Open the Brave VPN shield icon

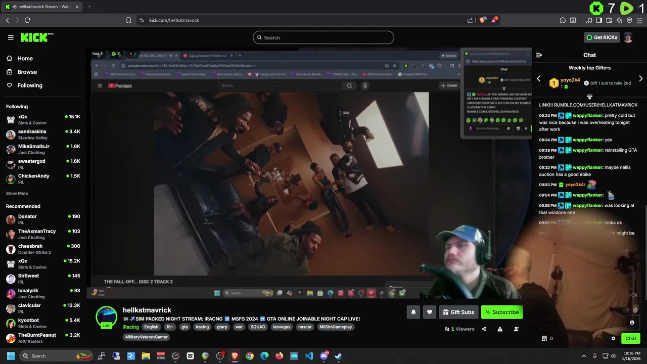click(x=629, y=20)
